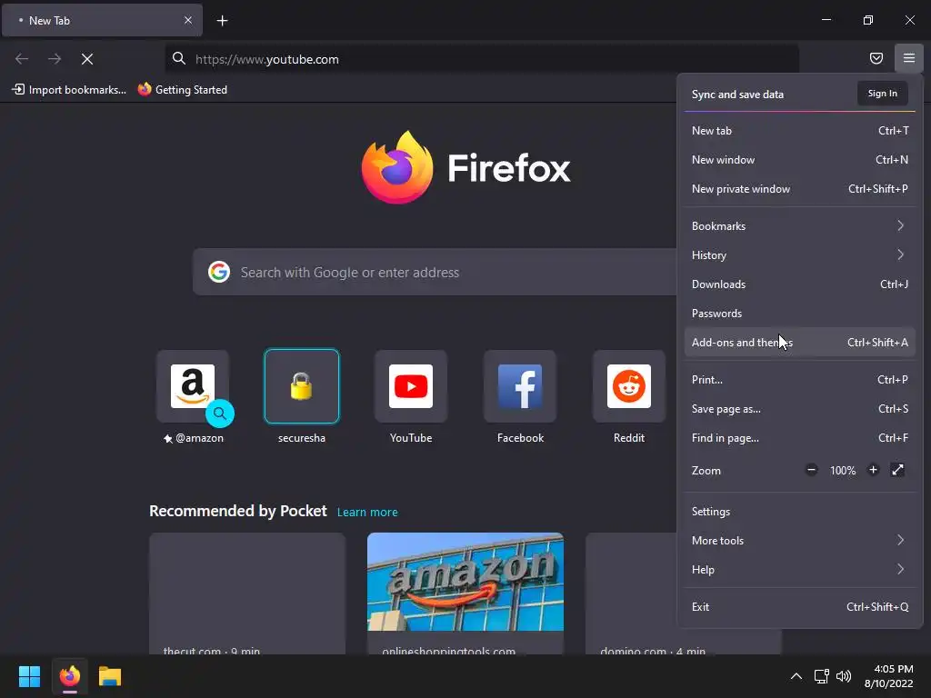Reset zoom by clicking 100%

pyautogui.click(x=843, y=471)
